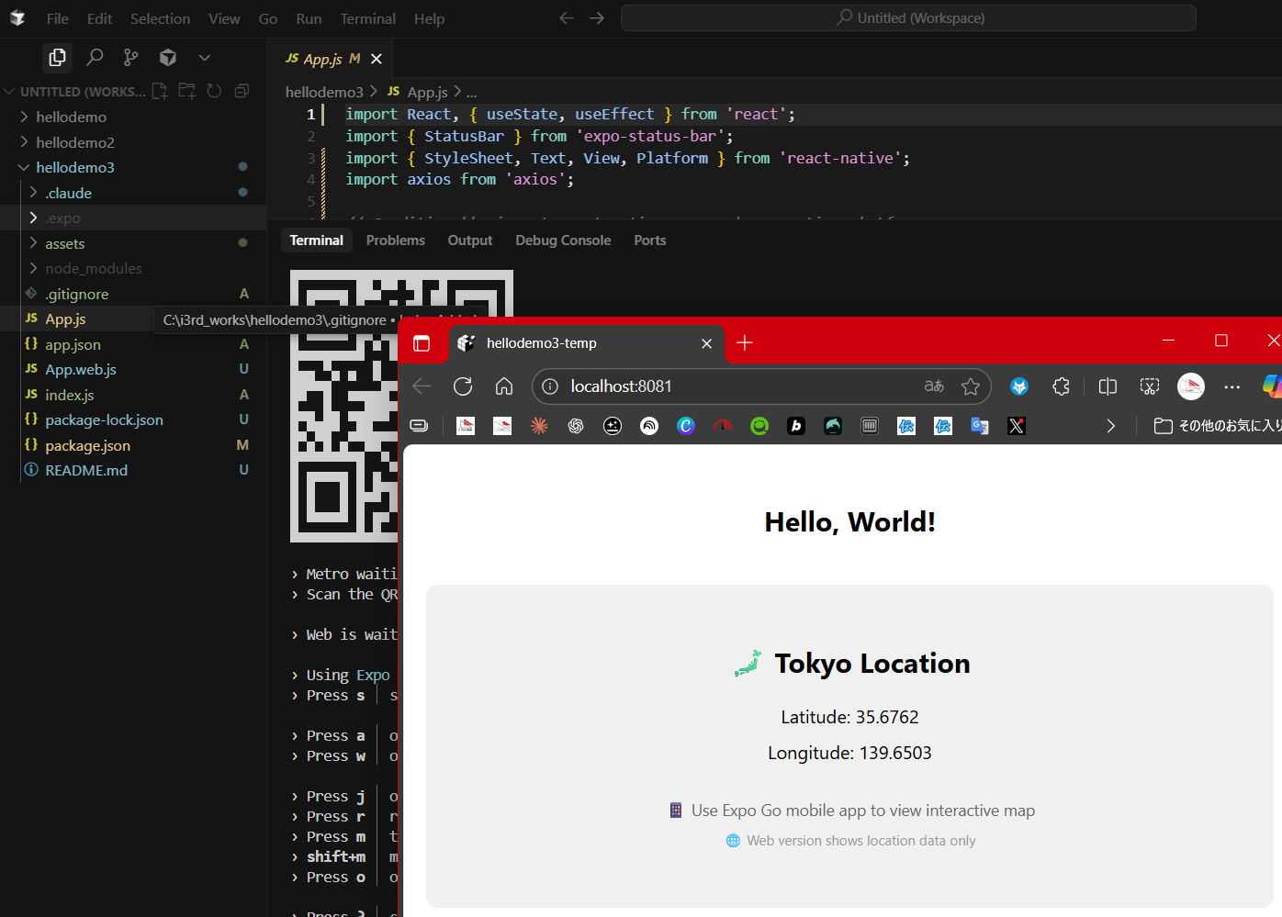
Task: Show more activity bar views chevron
Action: (x=205, y=58)
